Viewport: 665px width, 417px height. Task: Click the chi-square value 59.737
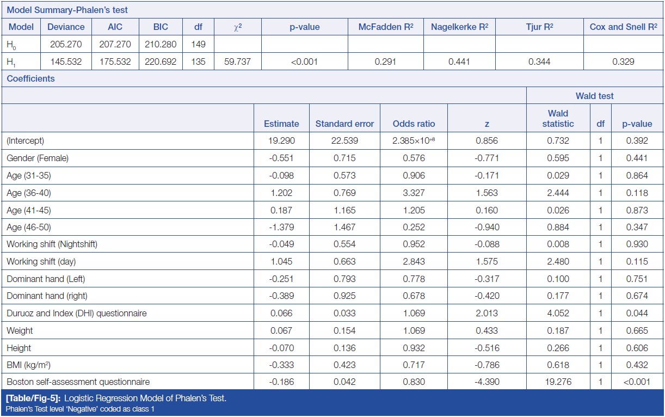click(x=237, y=62)
